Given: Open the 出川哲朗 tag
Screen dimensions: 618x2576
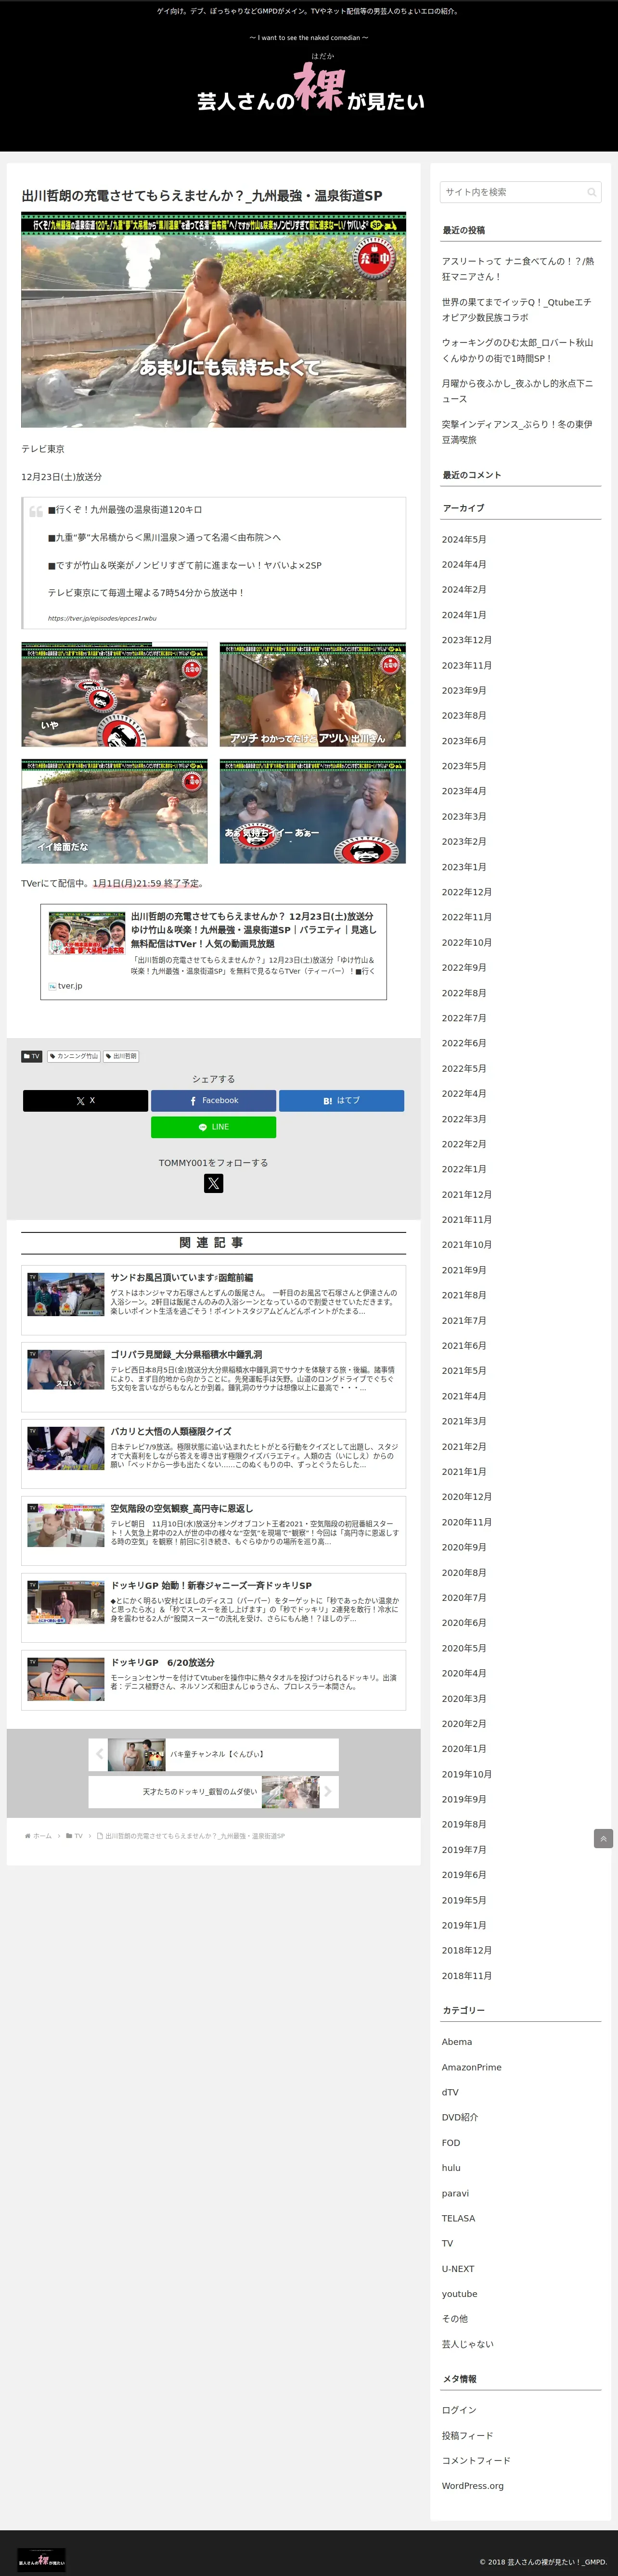Looking at the screenshot, I should point(122,1056).
